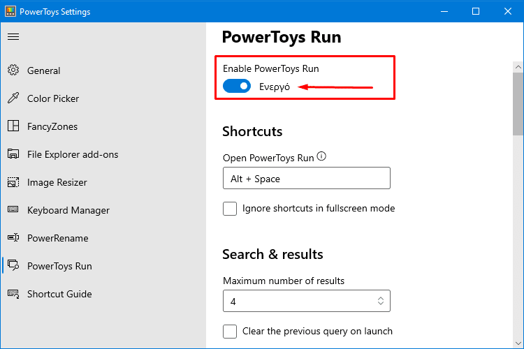Click the vertical scrollbar thumb

coord(518,104)
